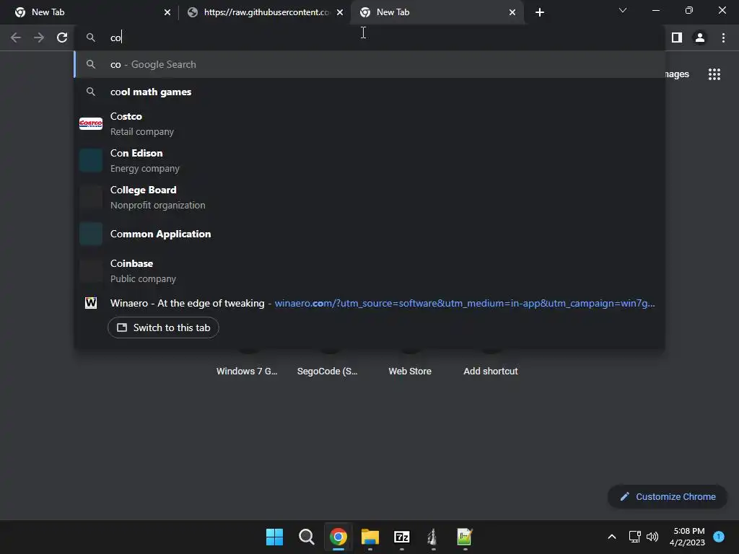The height and width of the screenshot is (554, 739).
Task: Open the Images link at top right
Action: click(676, 74)
